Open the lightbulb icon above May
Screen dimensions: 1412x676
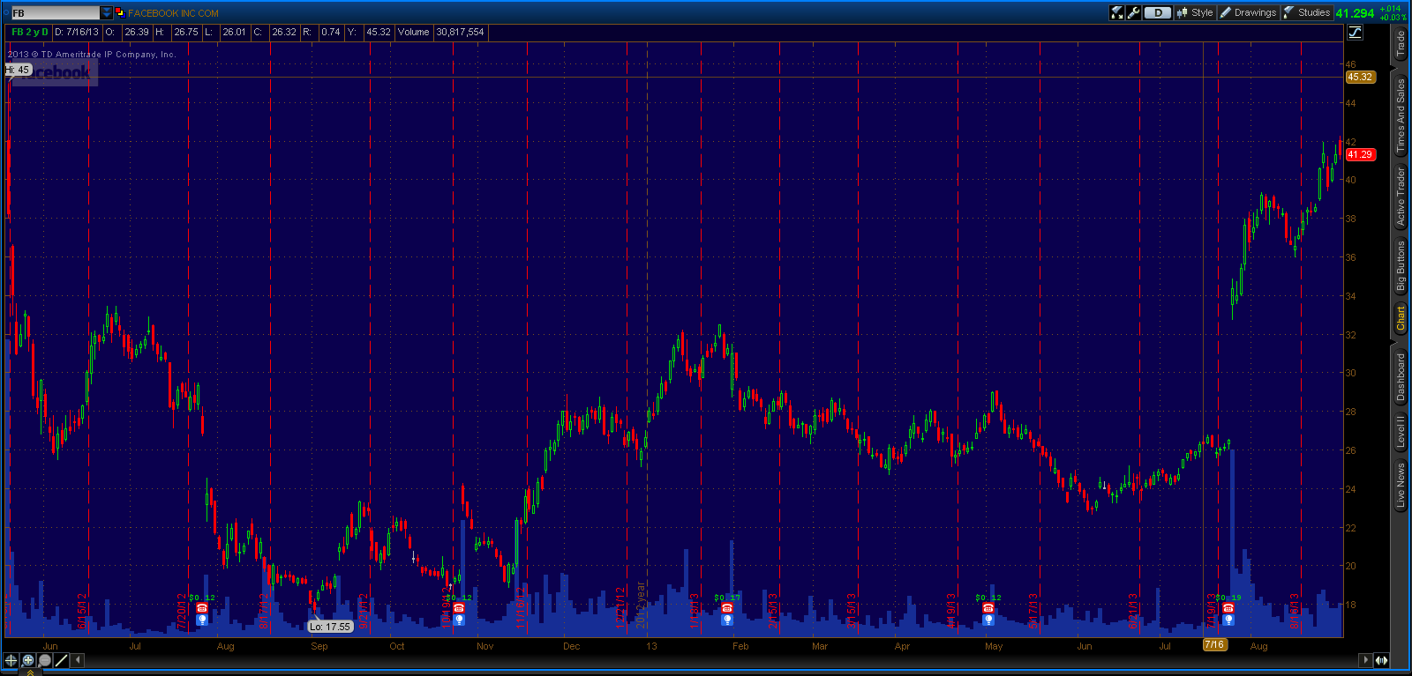coord(988,620)
